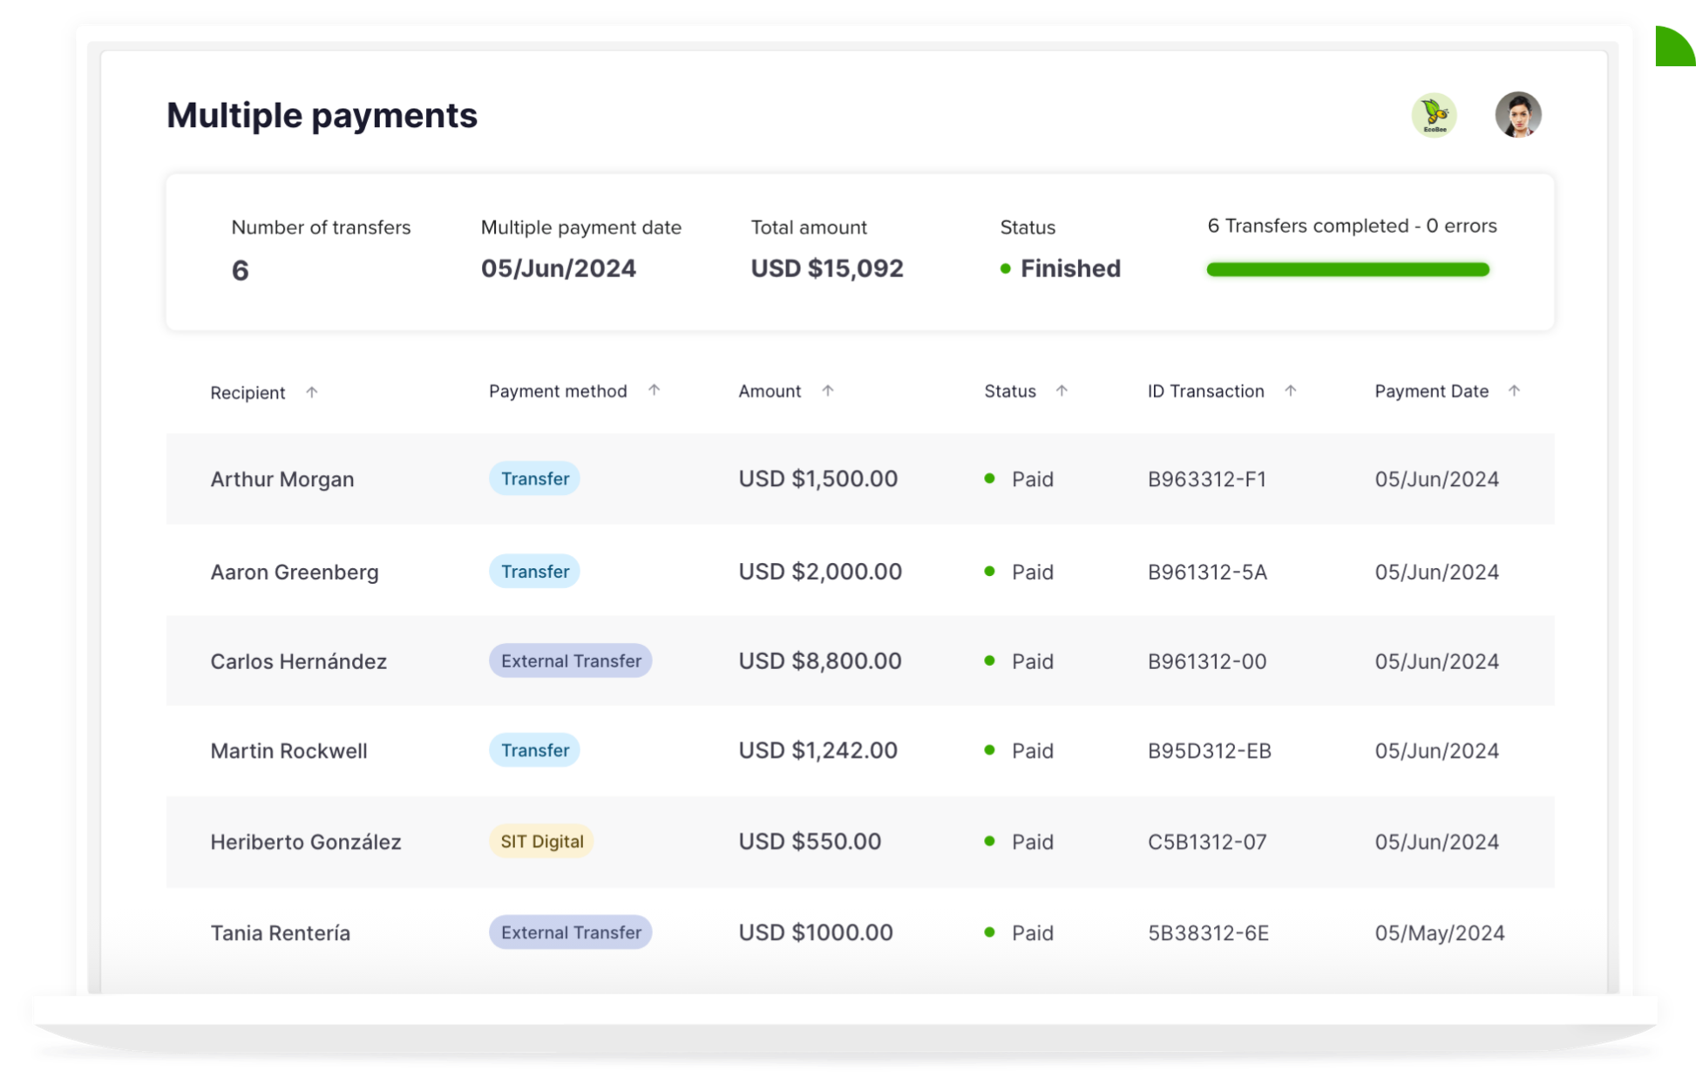Sort by ID Transaction arrow
This screenshot has height=1077, width=1696.
(x=1291, y=390)
